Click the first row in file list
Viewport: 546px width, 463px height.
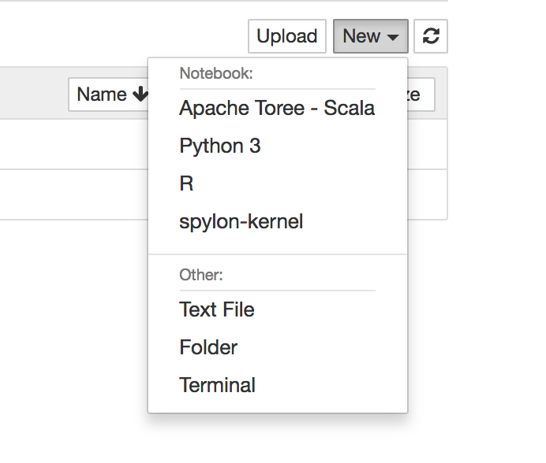click(71, 144)
